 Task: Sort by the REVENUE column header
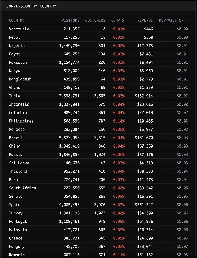click(145, 20)
